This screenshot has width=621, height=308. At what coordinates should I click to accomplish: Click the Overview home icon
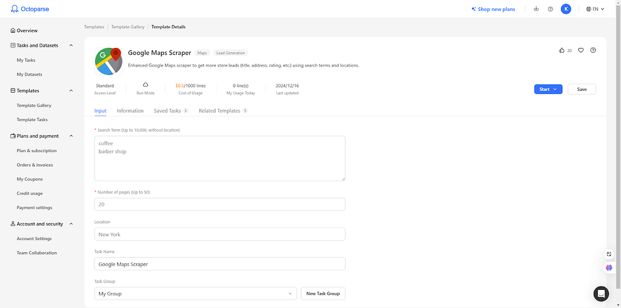(13, 30)
